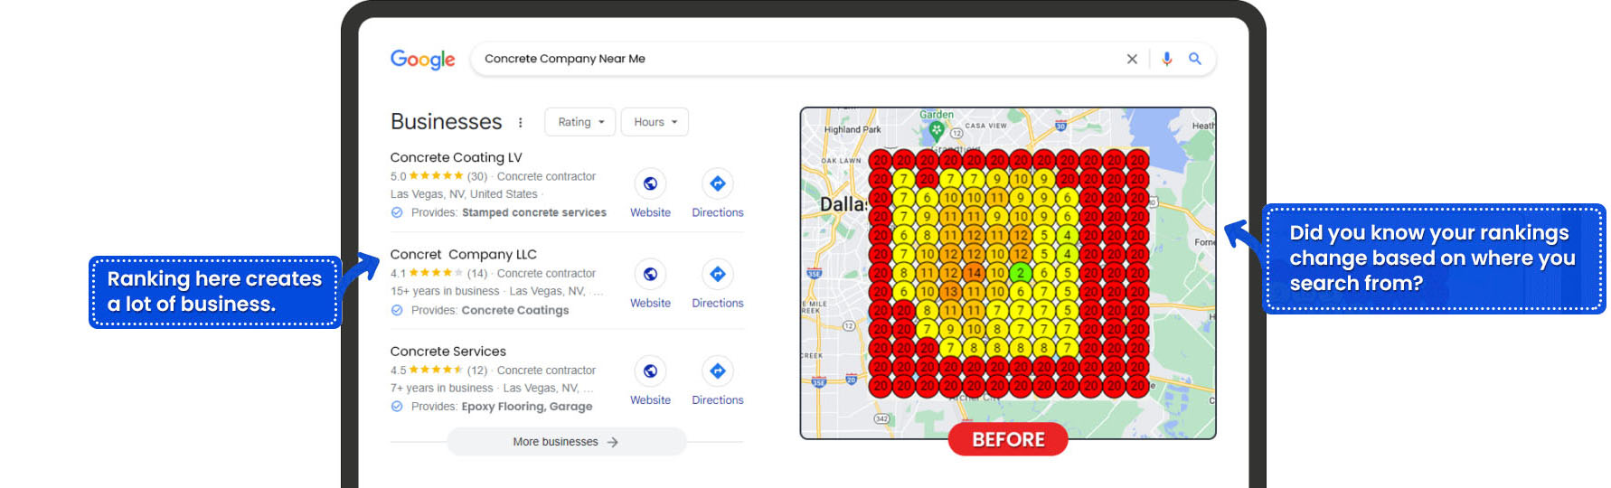Click Directions icon for Concret Company LLC

[717, 274]
